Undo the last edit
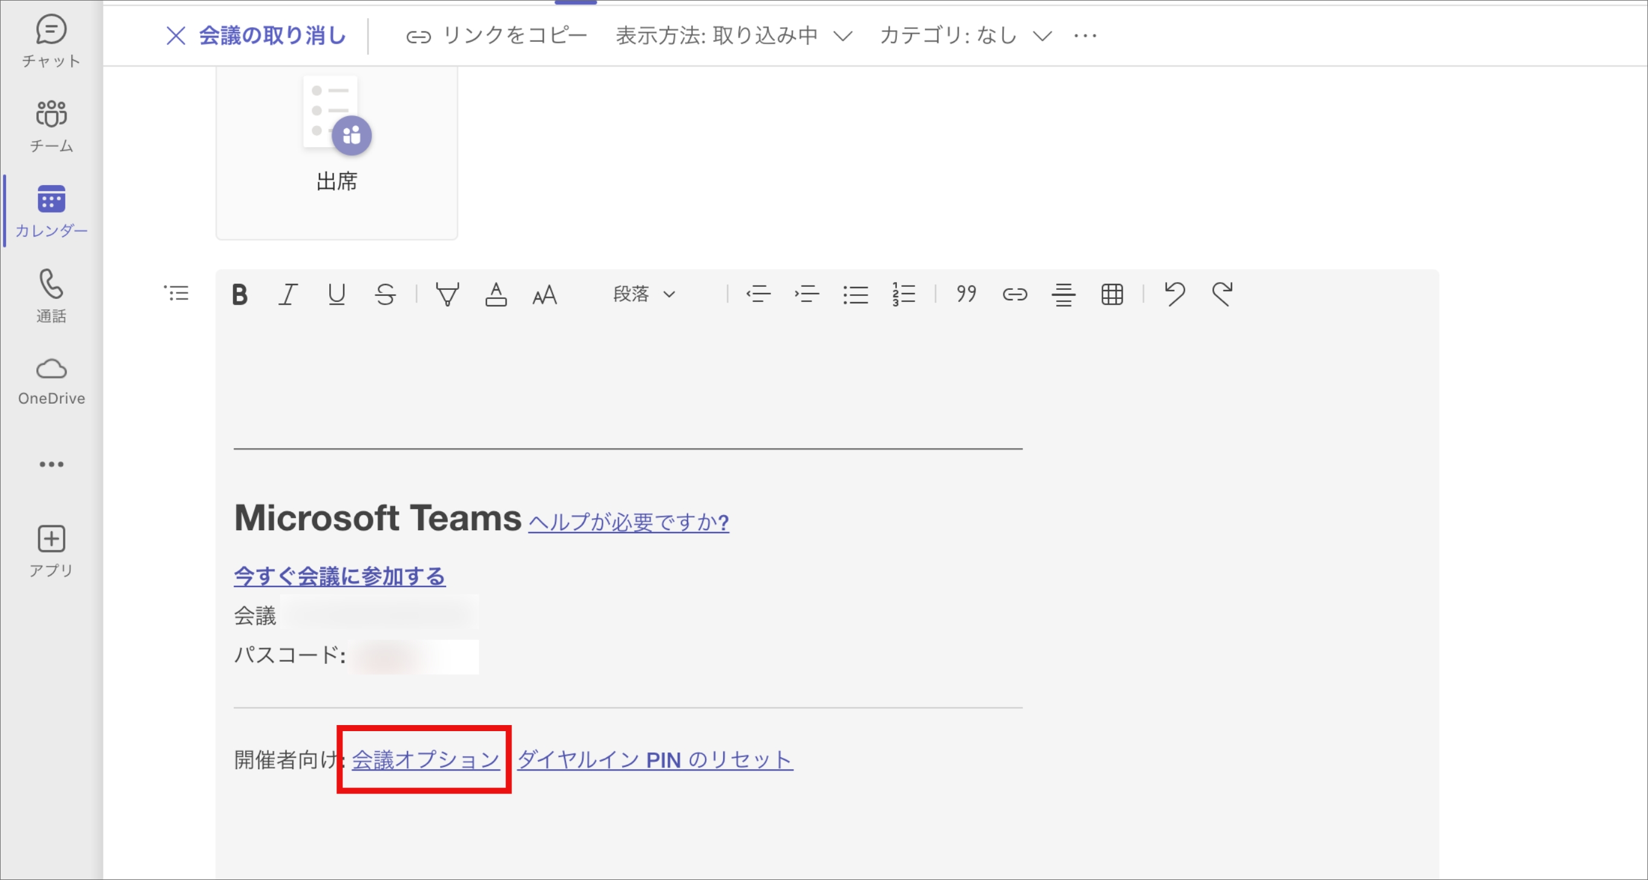 [1175, 295]
